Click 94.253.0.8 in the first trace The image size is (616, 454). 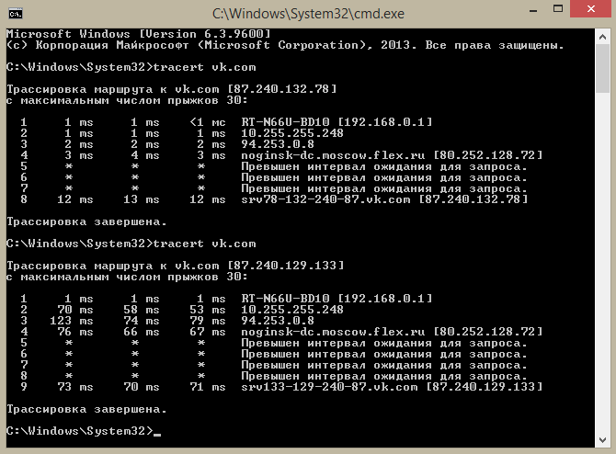coord(278,144)
